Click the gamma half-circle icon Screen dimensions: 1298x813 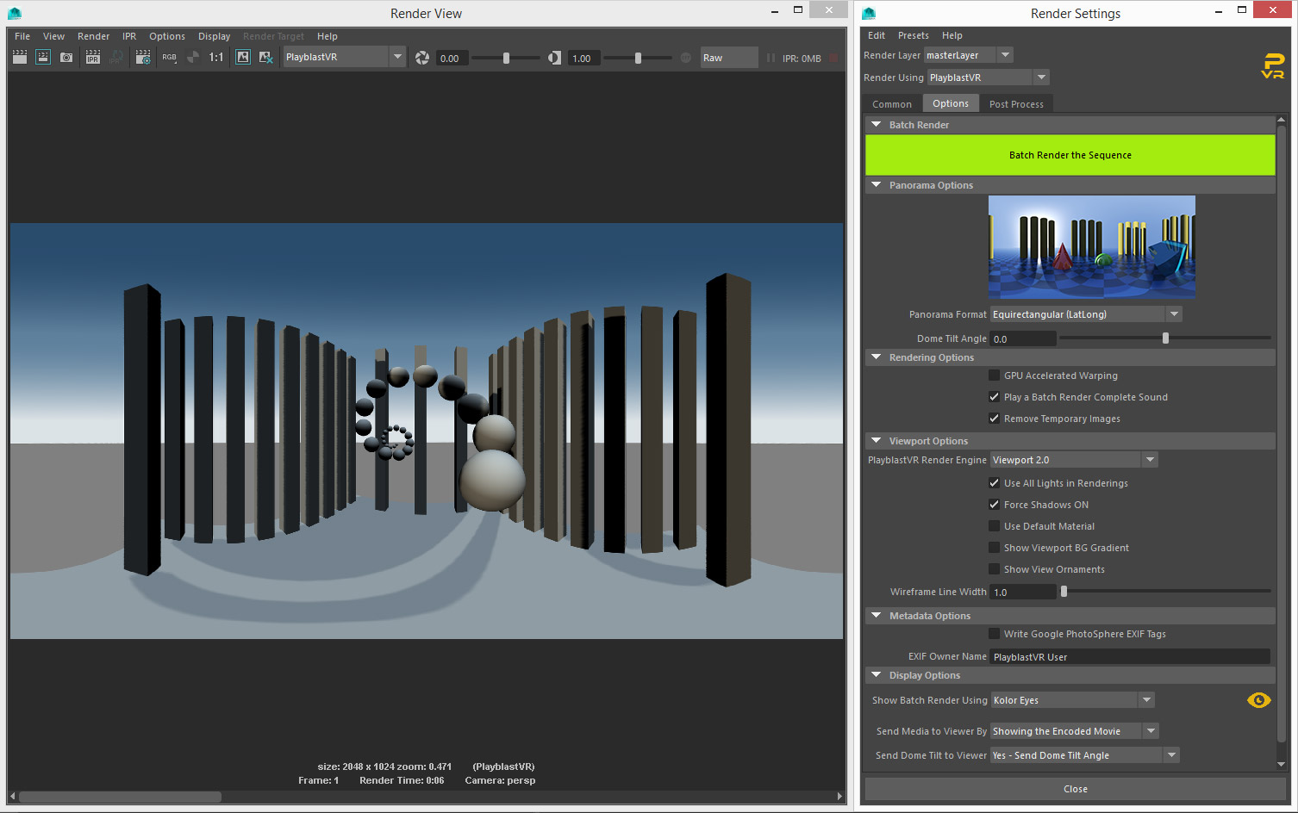click(554, 58)
